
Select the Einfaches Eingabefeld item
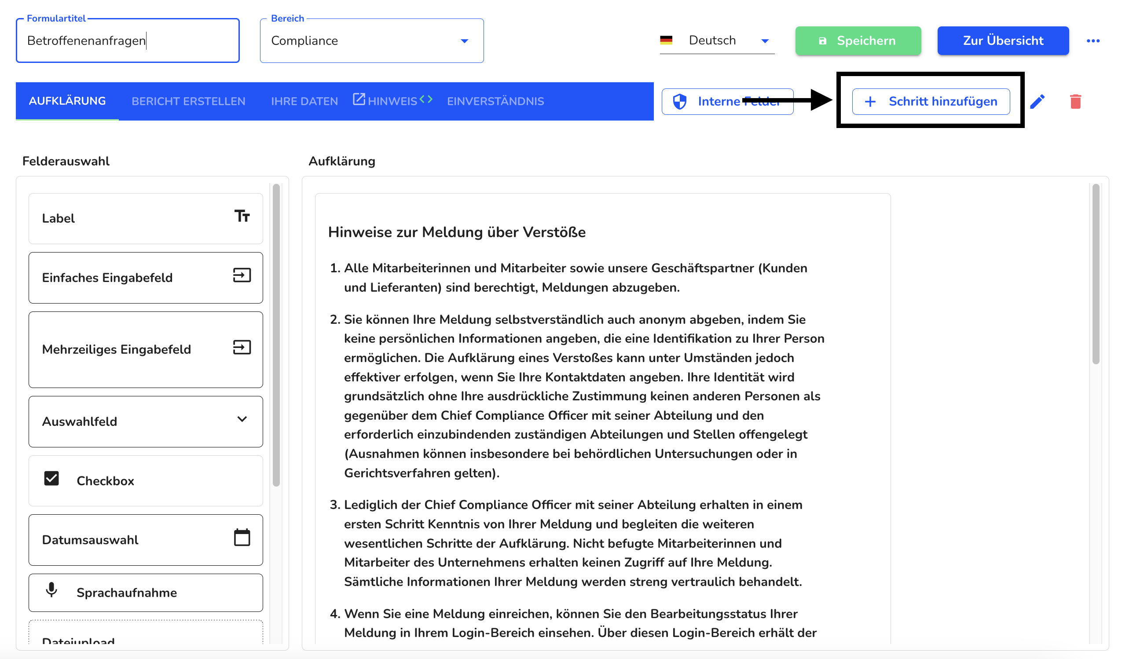[146, 278]
